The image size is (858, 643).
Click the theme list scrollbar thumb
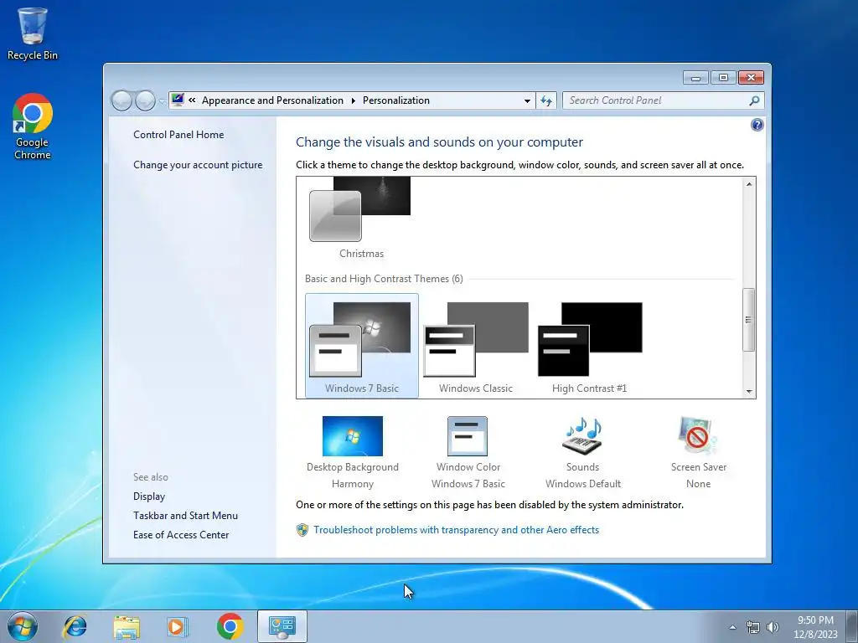pyautogui.click(x=748, y=320)
